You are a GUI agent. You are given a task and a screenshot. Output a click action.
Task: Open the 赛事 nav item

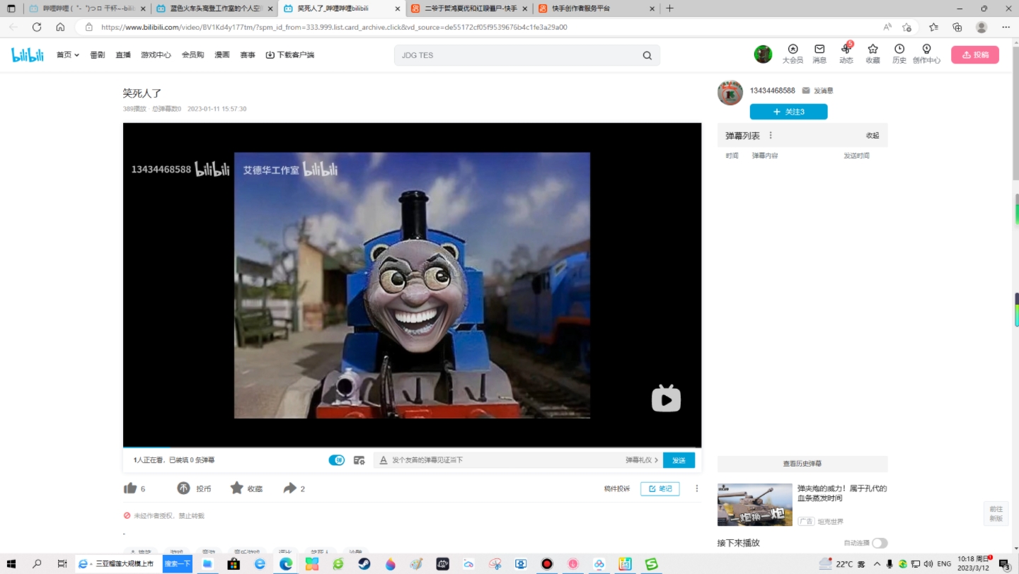(x=248, y=54)
